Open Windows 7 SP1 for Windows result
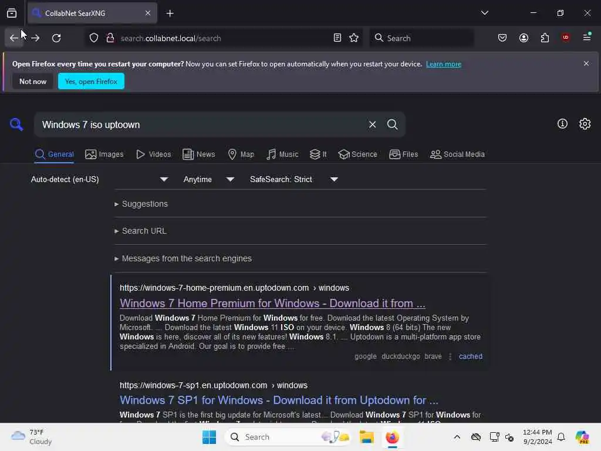Viewport: 601px width, 451px height. pyautogui.click(x=279, y=400)
